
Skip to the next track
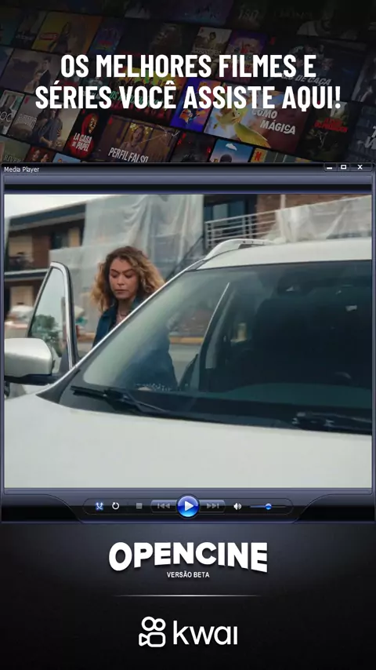(212, 506)
